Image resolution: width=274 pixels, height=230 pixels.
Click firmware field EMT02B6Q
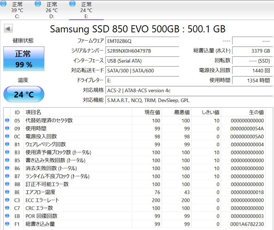coord(142,41)
